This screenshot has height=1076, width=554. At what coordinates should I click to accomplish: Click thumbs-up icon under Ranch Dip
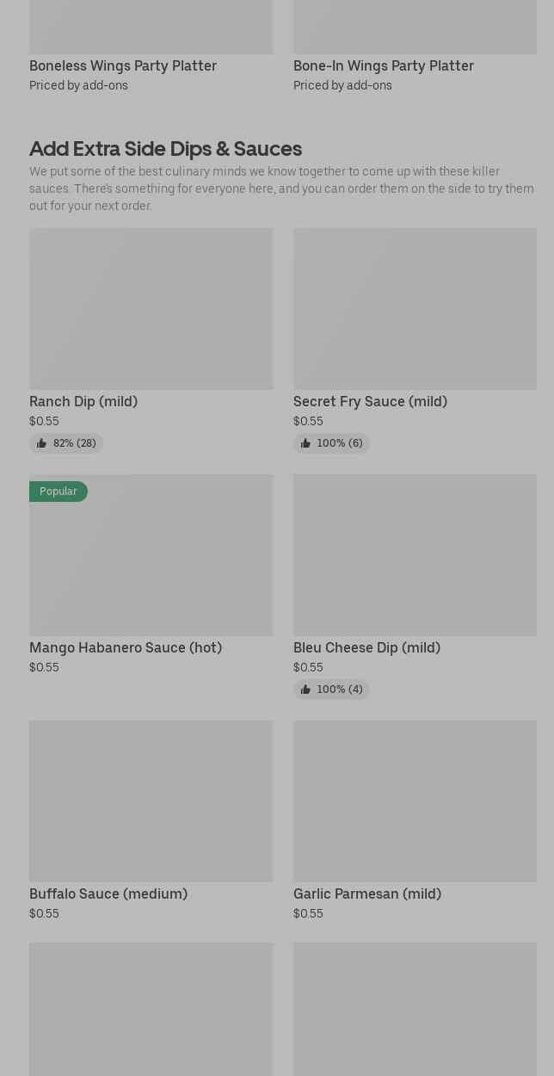pos(41,443)
